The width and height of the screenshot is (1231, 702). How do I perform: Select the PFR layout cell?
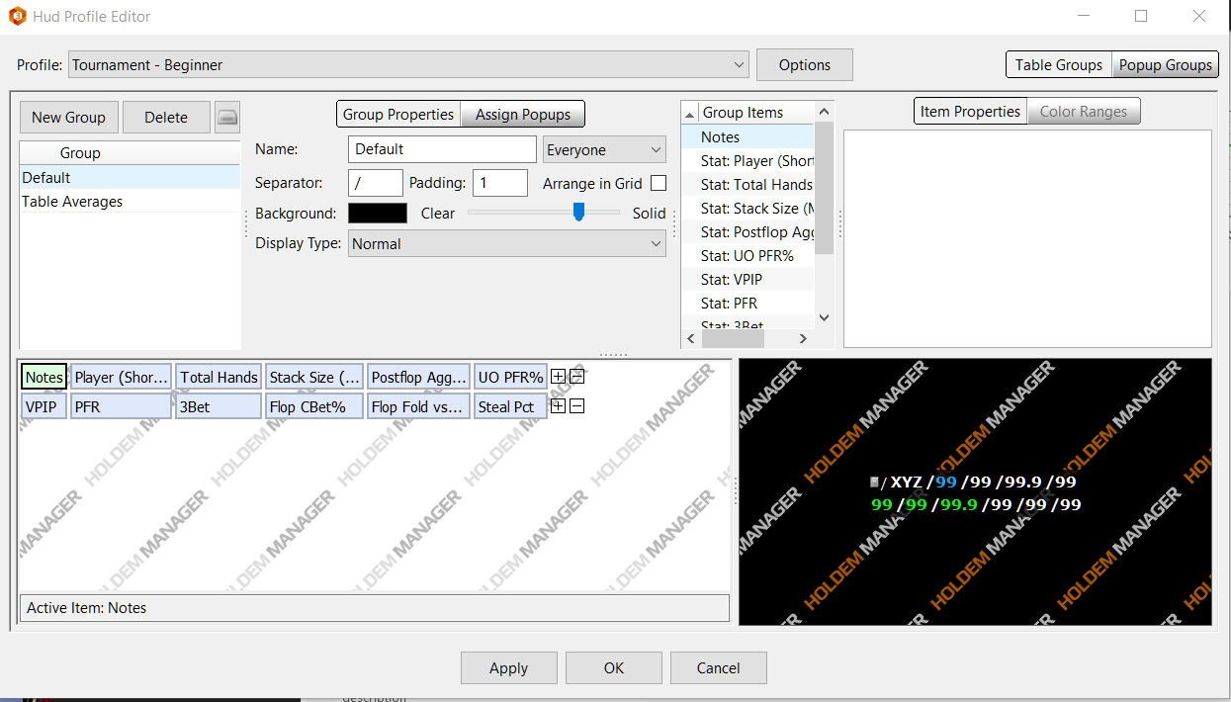pos(122,406)
